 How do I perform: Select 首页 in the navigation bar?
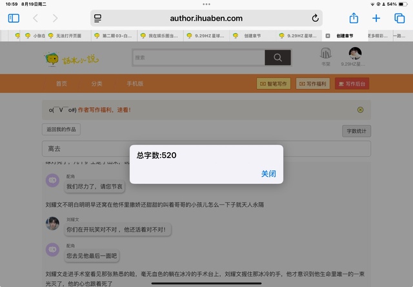point(61,84)
